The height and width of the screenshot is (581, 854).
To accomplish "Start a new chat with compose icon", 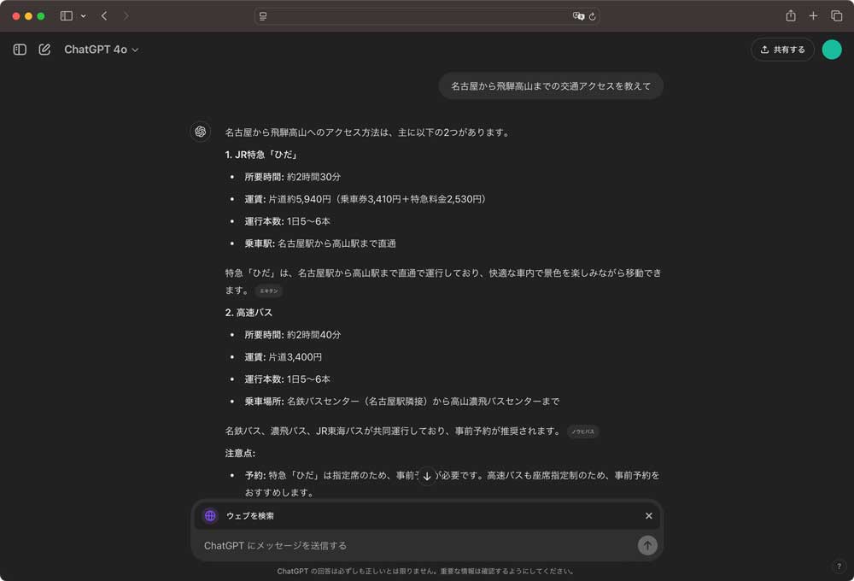I will point(44,50).
